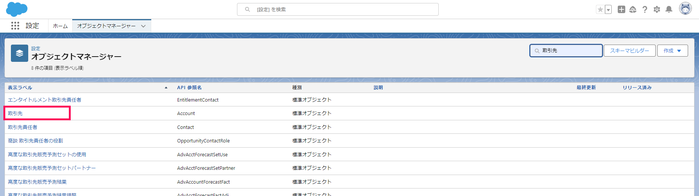Click 標準オブジェクト in the Account row
Image resolution: width=699 pixels, height=196 pixels.
tap(312, 113)
